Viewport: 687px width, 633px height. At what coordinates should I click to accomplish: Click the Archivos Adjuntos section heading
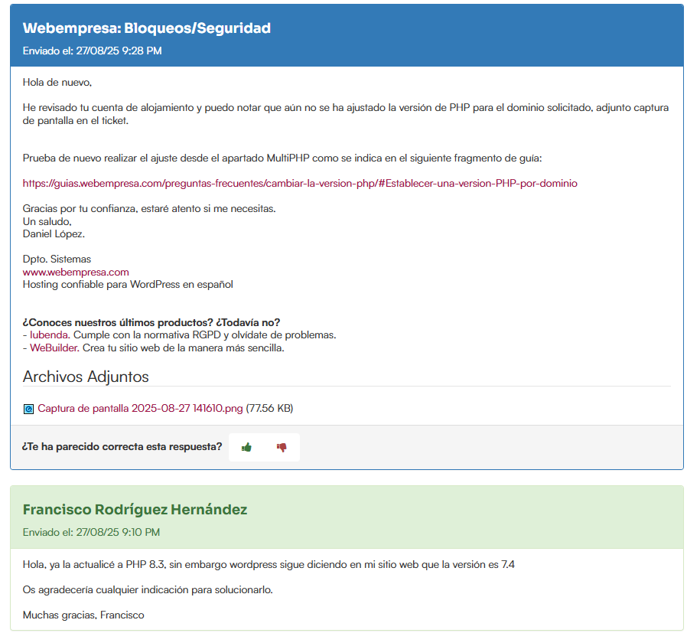tap(86, 377)
